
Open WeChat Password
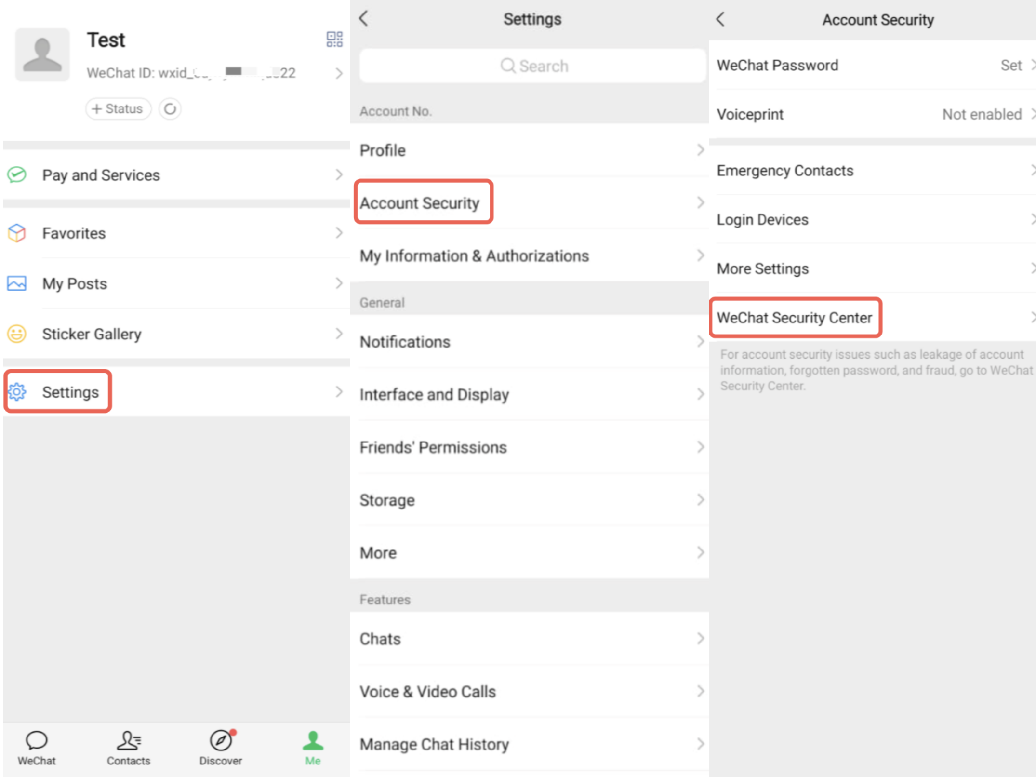click(x=873, y=65)
